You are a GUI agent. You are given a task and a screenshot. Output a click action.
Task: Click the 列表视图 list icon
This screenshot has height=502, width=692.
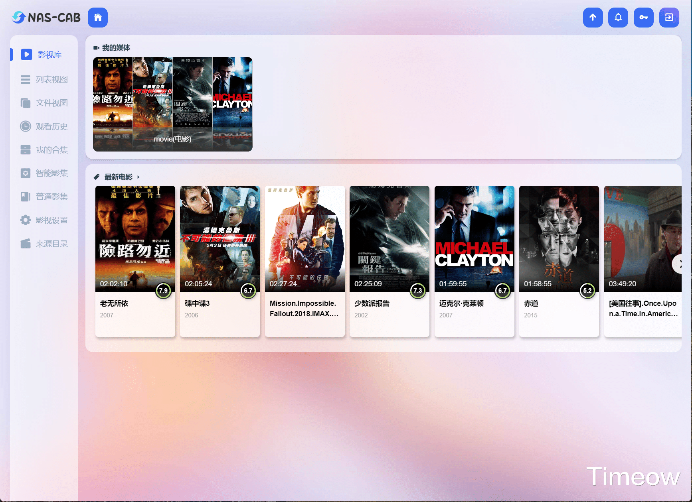click(x=26, y=80)
